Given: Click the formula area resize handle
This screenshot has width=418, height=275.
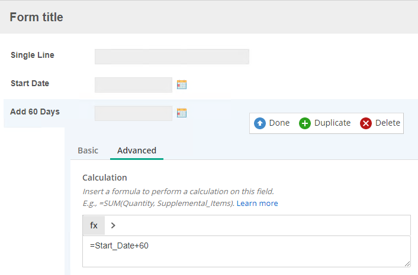Looking at the screenshot, I should pyautogui.click(x=407, y=264).
